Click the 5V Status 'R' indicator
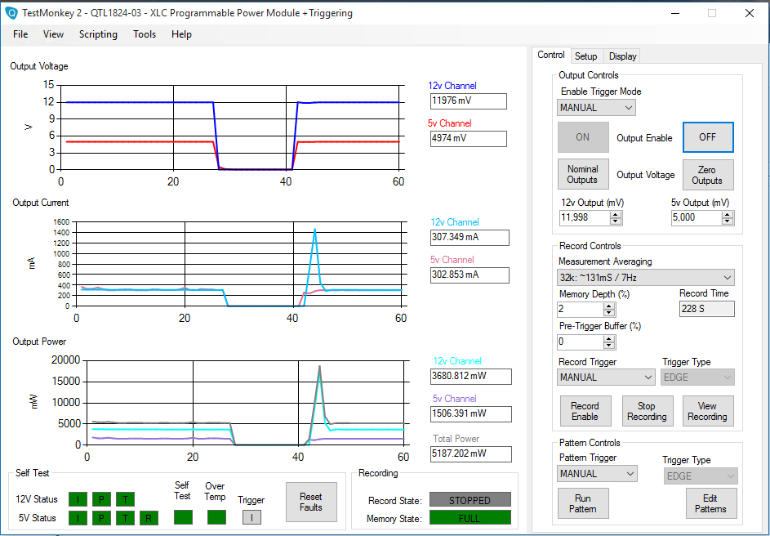The image size is (770, 536). click(149, 518)
